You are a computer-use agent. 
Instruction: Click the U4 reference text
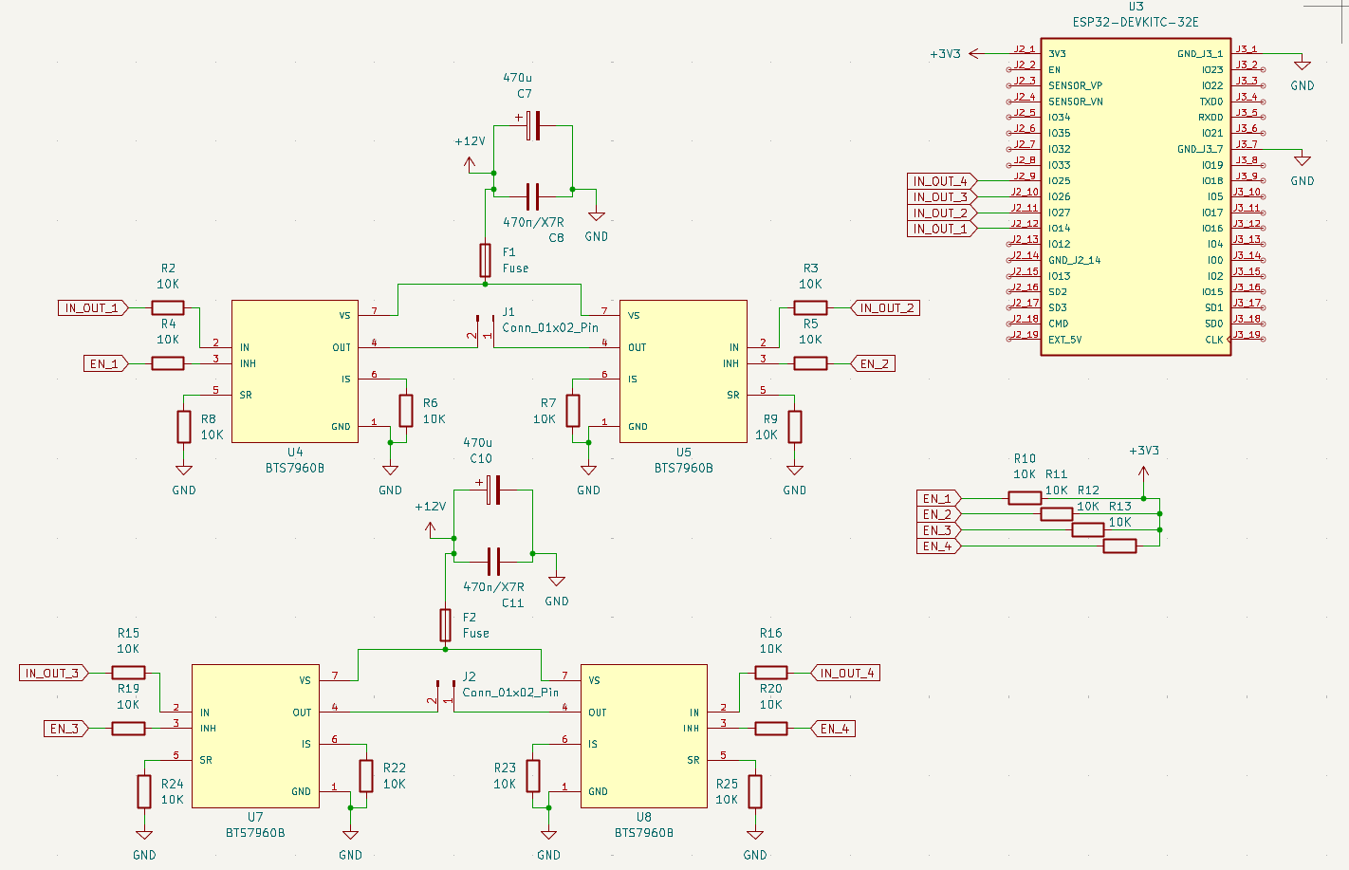295,452
